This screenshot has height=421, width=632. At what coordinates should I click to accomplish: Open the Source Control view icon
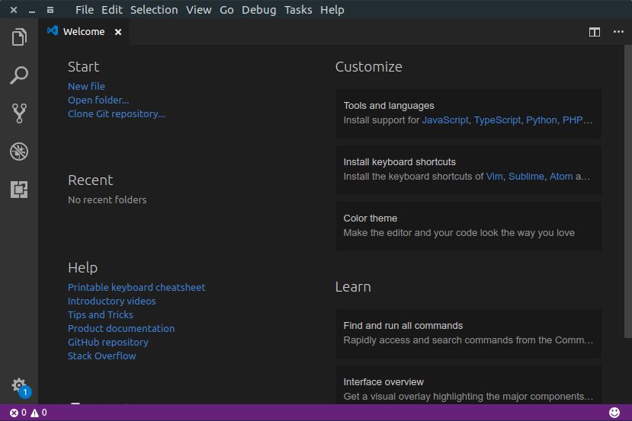(x=19, y=113)
